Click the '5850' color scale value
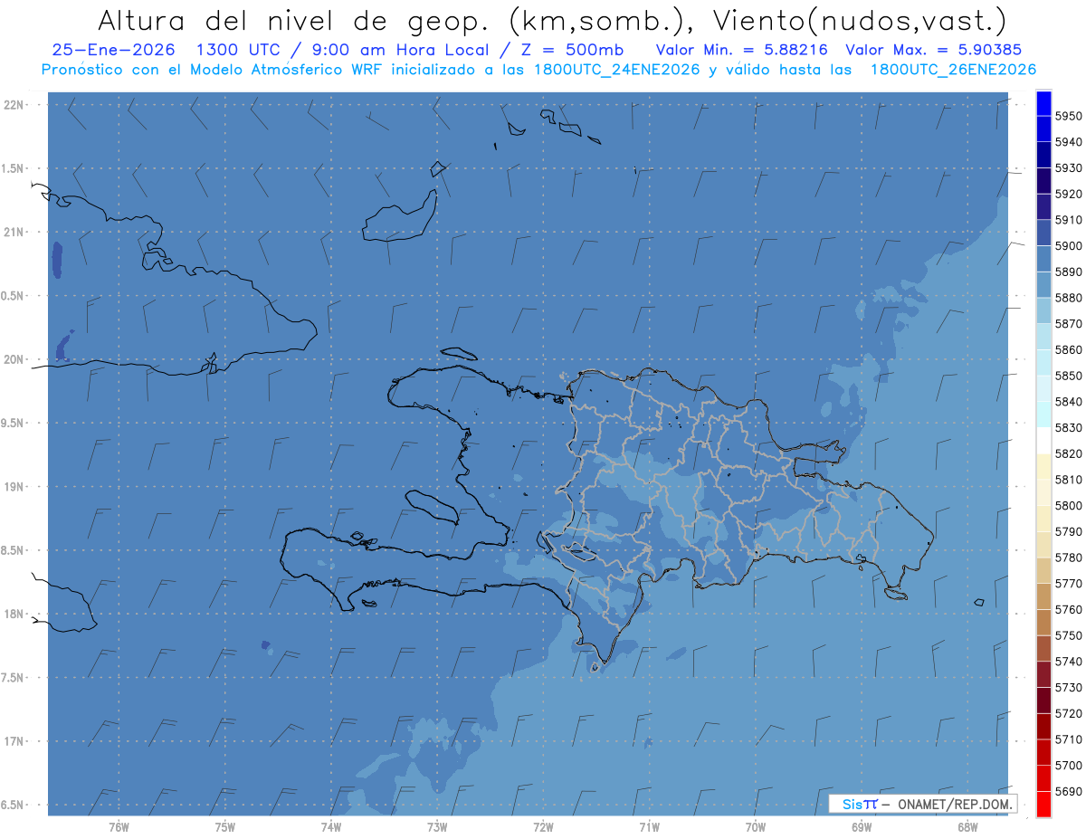The image size is (1086, 839). [1069, 376]
